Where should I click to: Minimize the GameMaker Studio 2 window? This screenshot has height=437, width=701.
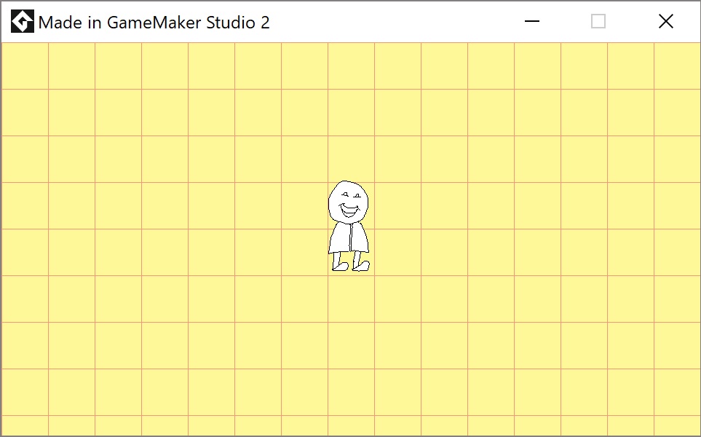pyautogui.click(x=532, y=21)
